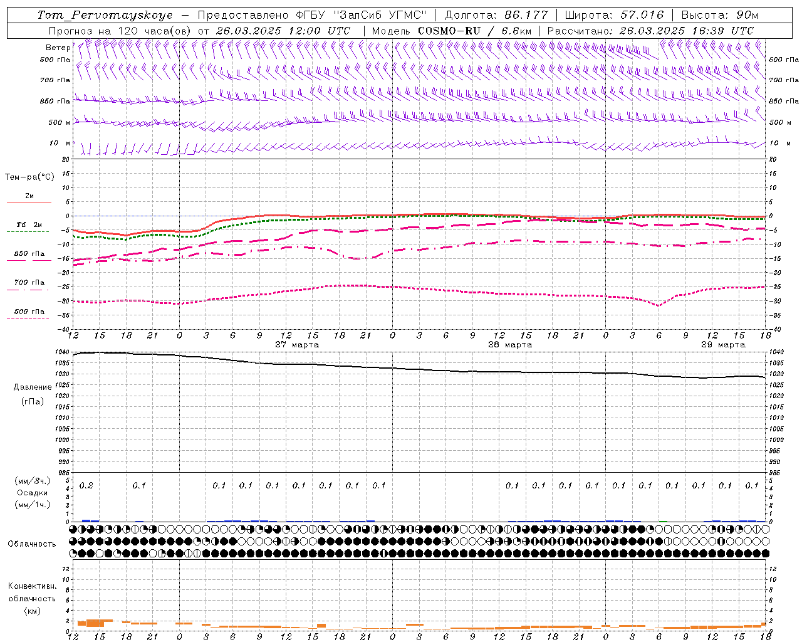Click the '700 гПа' temperature legend entry
Image resolution: width=802 pixels, height=642 pixels.
29,283
